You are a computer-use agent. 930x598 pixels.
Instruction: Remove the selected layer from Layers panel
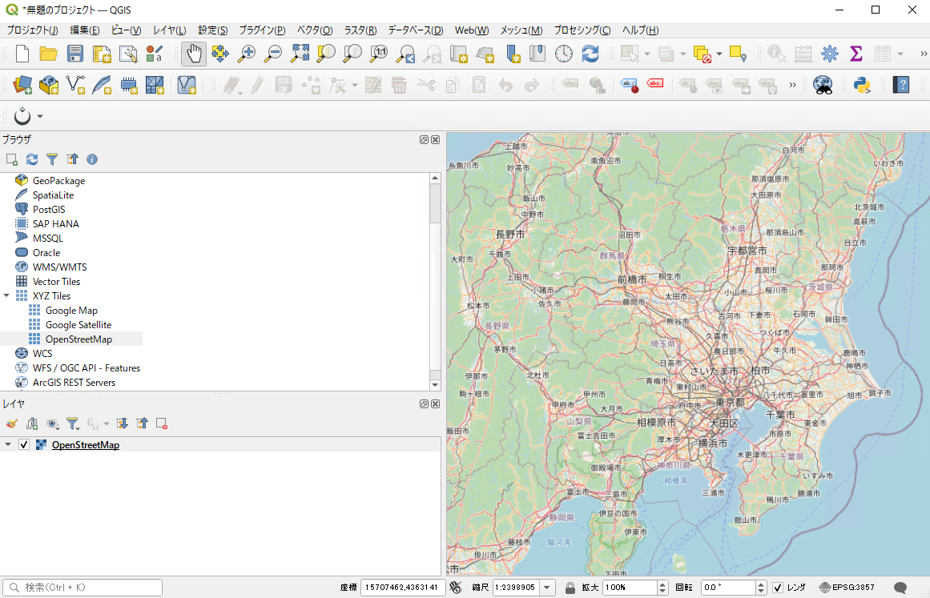pos(161,423)
